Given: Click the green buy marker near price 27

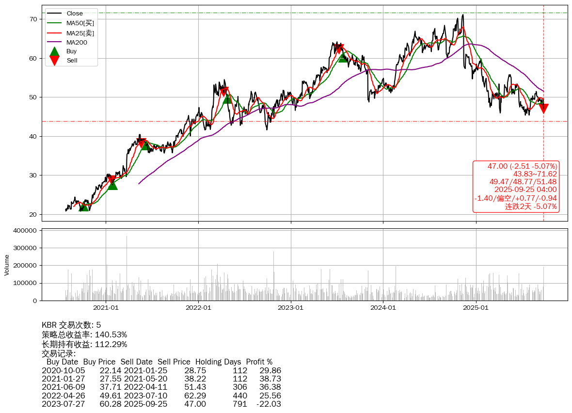Looking at the screenshot, I should tap(112, 185).
